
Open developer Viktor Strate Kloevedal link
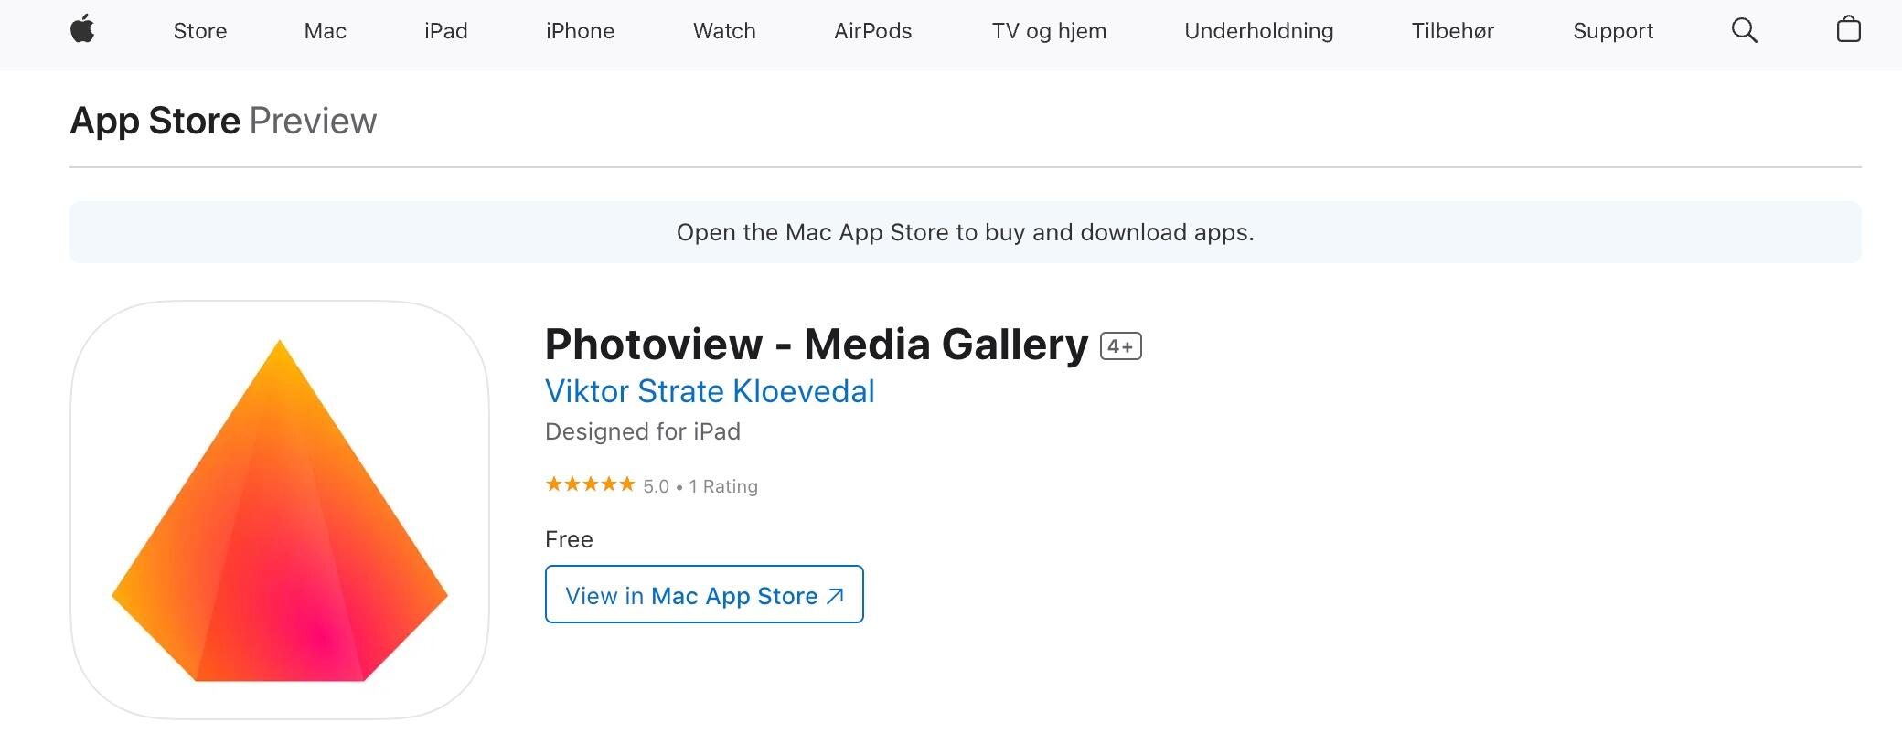click(x=710, y=391)
